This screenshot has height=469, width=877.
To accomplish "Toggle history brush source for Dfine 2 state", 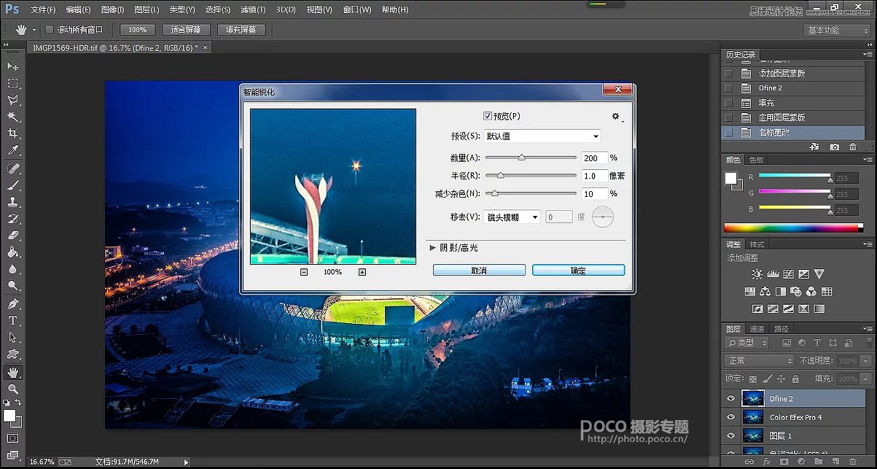I will pos(728,88).
